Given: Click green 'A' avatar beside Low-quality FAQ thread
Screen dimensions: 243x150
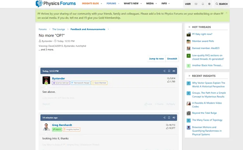Looking at the screenshot, I should click(189, 56).
